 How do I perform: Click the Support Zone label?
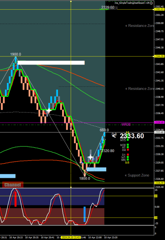(x=137, y=175)
